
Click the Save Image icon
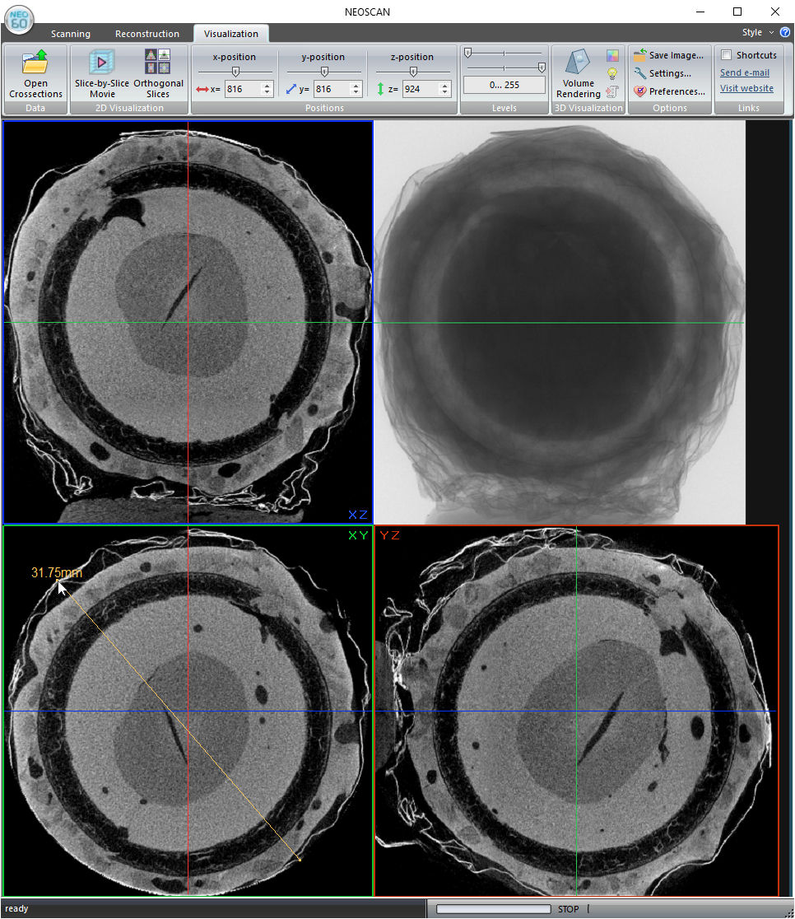click(639, 56)
